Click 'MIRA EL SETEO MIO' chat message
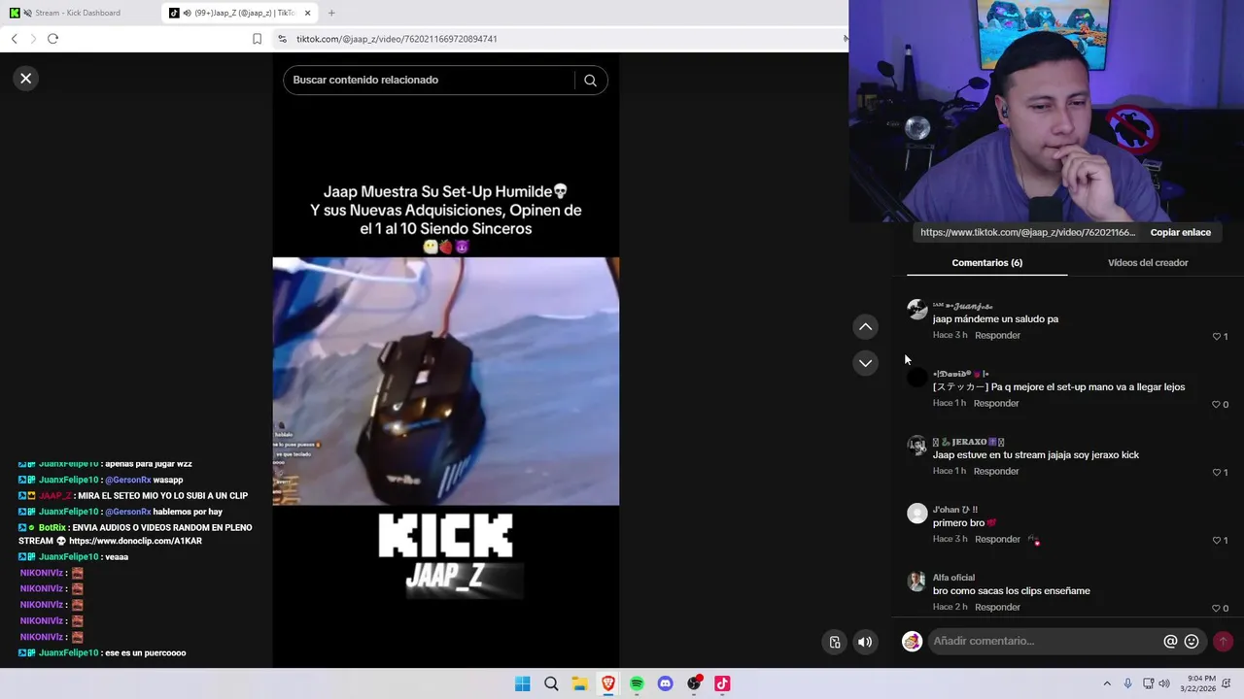 point(161,496)
